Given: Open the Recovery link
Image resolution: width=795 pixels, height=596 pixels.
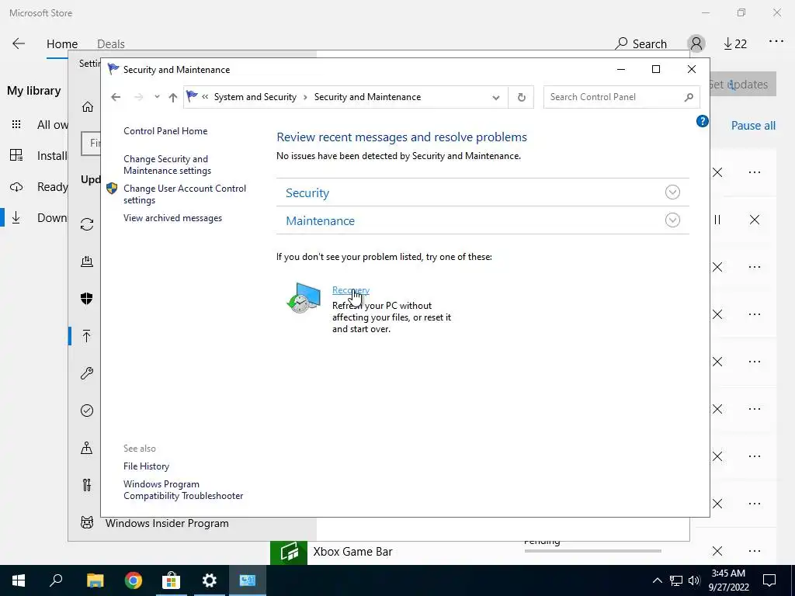Looking at the screenshot, I should pyautogui.click(x=351, y=290).
